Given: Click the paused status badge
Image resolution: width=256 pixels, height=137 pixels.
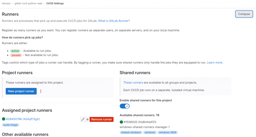Looking at the screenshot, I should 16,55.
